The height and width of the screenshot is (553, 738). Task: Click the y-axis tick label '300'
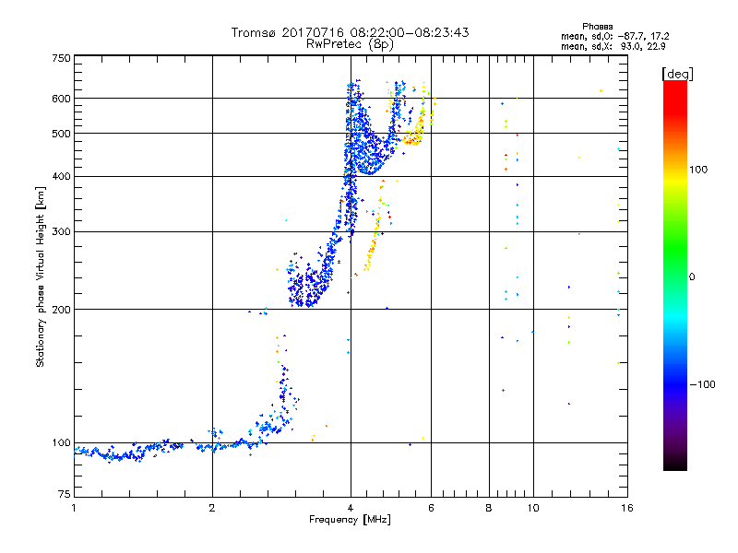pos(62,232)
